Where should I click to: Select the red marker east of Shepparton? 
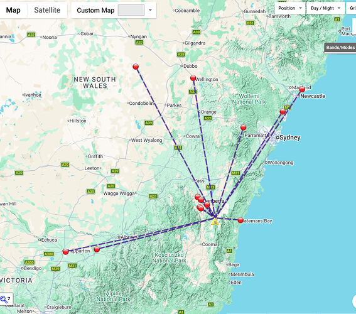(97, 249)
